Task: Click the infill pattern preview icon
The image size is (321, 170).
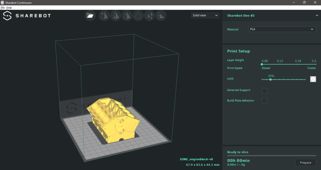Action: (x=313, y=79)
